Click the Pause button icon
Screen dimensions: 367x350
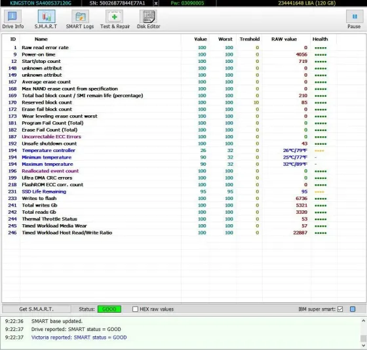point(355,16)
